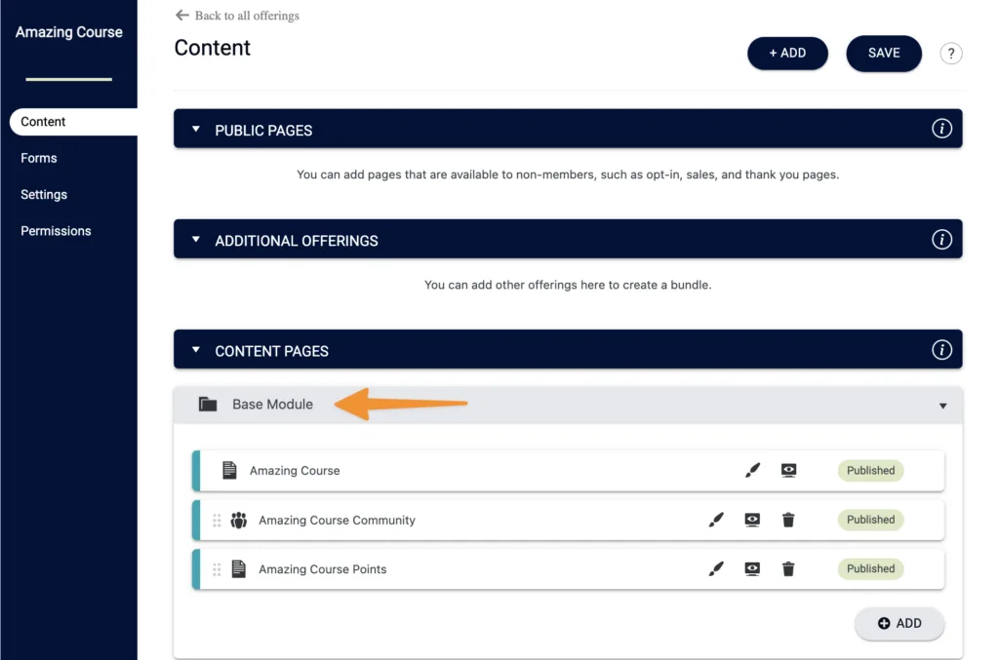Click the drag handle for Amazing Course Points
This screenshot has width=999, height=660.
(217, 569)
